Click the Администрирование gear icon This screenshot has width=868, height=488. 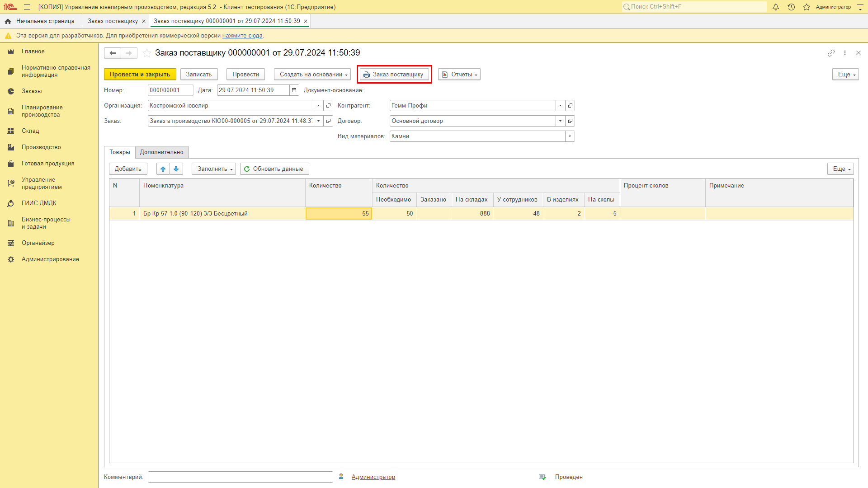coord(11,259)
